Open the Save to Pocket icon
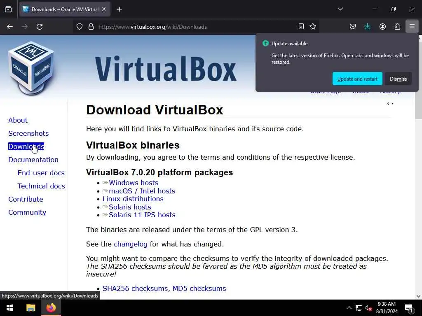422x316 pixels. [x=353, y=26]
